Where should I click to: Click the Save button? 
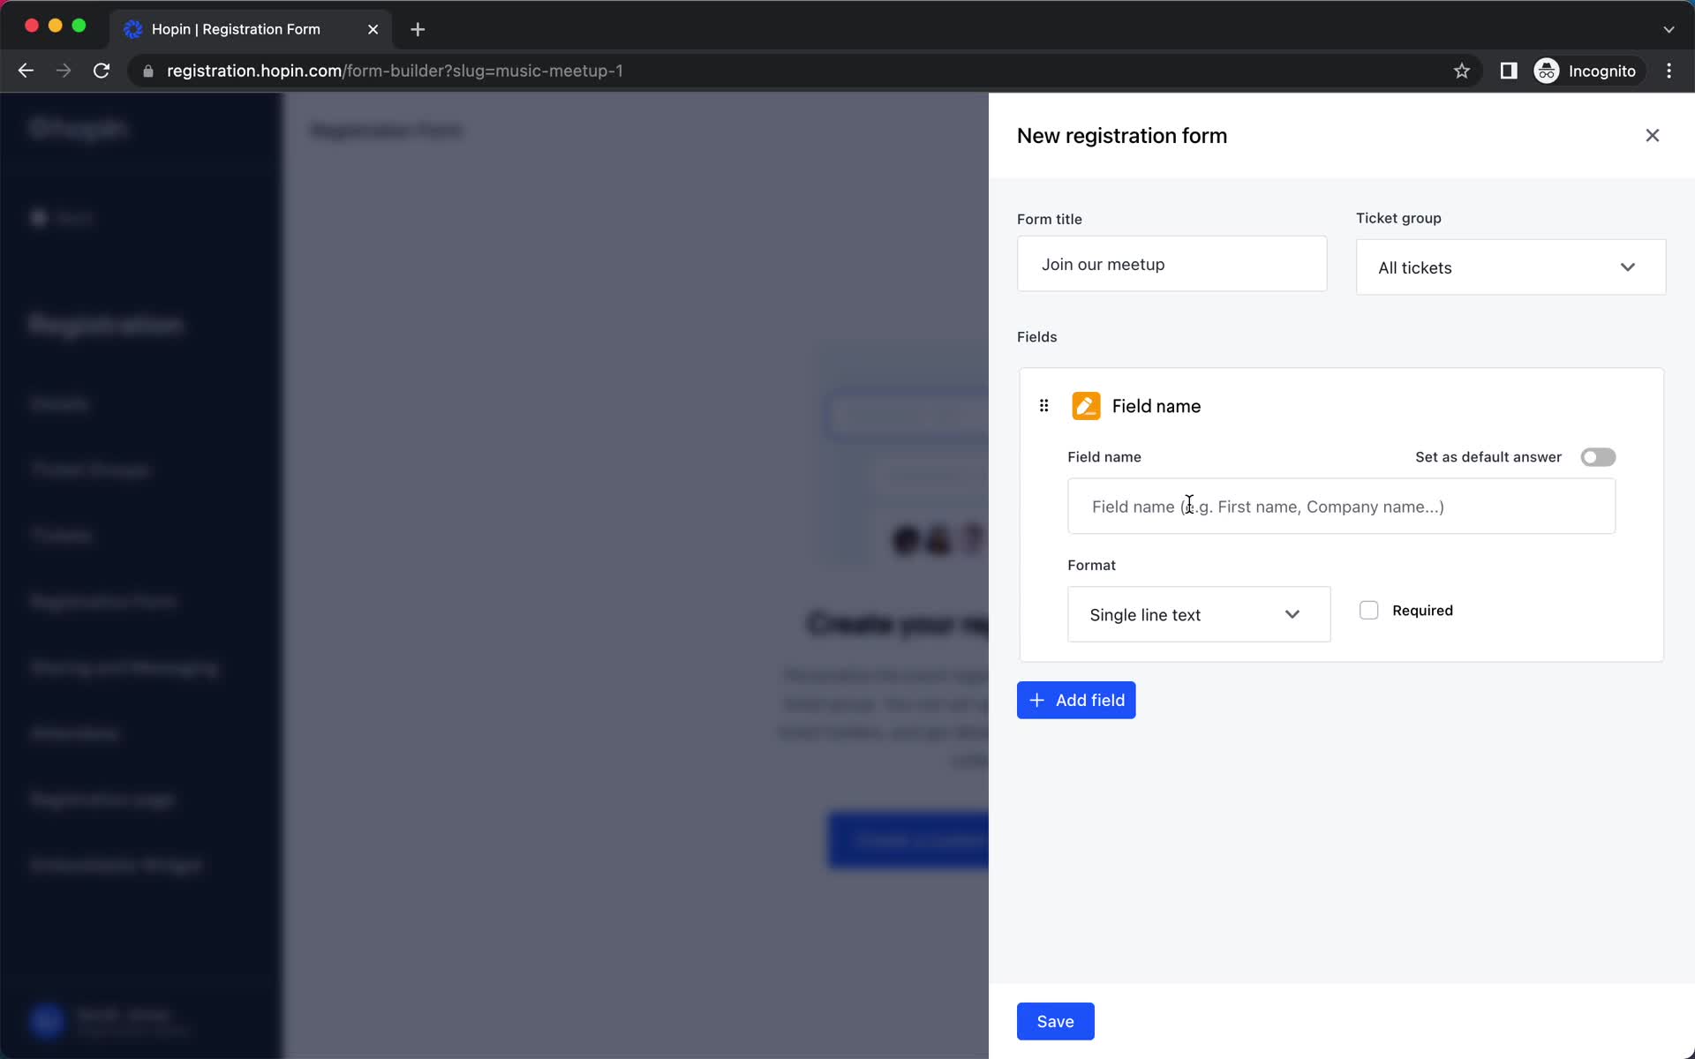click(x=1054, y=1020)
